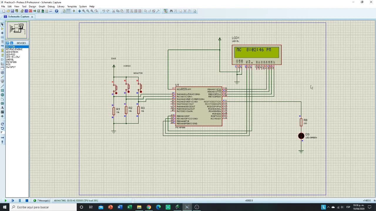Screen dimensions: 376x211
Task: Center the view with the pan icon
Action: (79, 11)
